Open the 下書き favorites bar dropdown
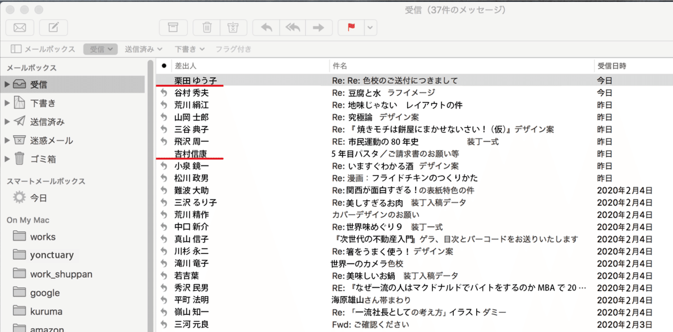This screenshot has height=332, width=673. coord(190,49)
